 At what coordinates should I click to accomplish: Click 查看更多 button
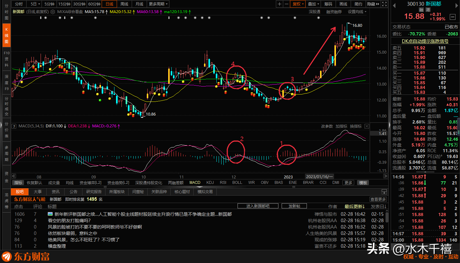[x=378, y=199]
